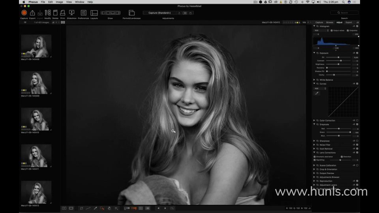Screen dimensions: 379x213
Task: Toggle the Exposure enable checkbox
Action: coord(357,53)
